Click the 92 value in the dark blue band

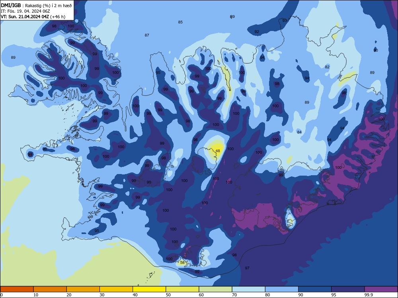pyautogui.click(x=257, y=32)
